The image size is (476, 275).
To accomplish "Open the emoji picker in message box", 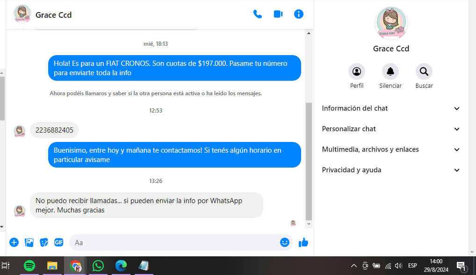I will click(x=284, y=242).
